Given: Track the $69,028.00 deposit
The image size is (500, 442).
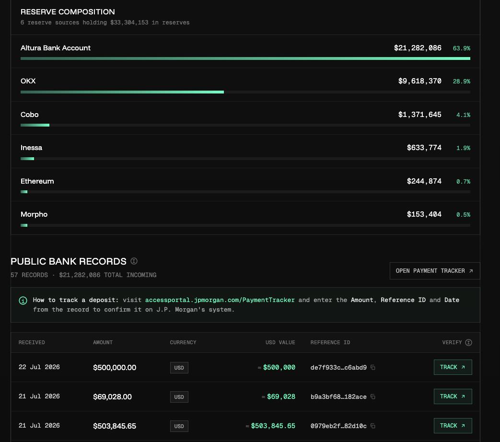Looking at the screenshot, I should point(453,396).
